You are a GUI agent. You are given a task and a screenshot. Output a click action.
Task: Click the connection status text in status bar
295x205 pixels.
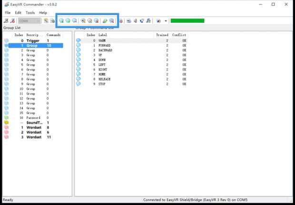(195, 200)
